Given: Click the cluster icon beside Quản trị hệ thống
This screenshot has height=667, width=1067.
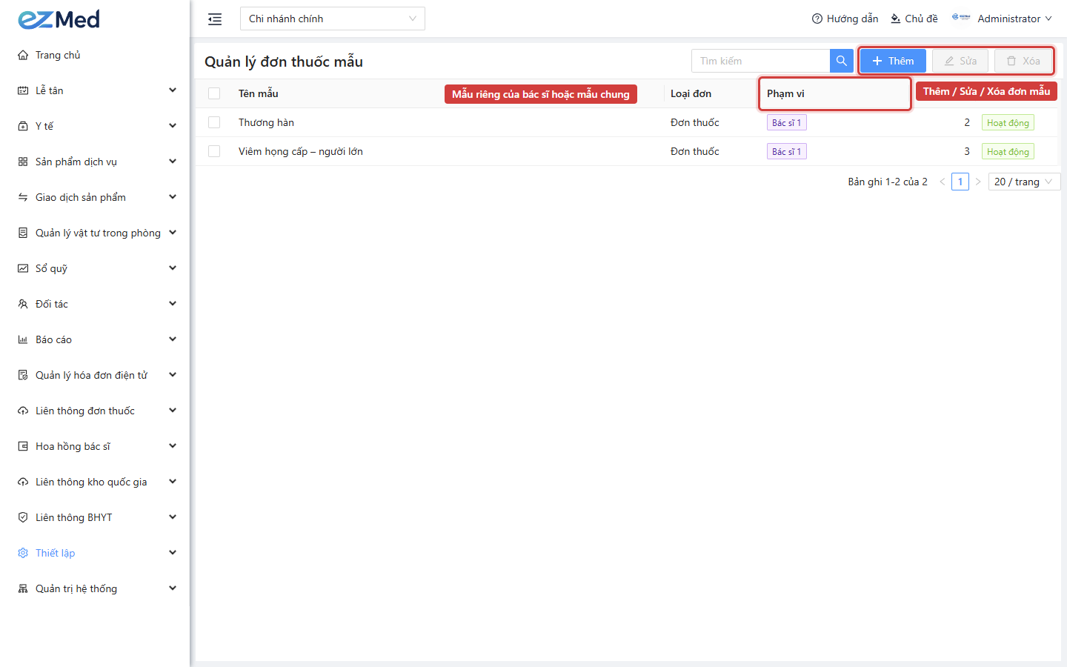Looking at the screenshot, I should (x=23, y=588).
